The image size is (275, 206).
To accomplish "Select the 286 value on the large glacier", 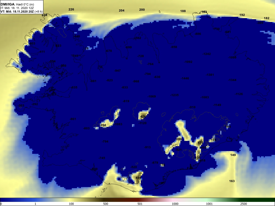I will pos(179,139).
